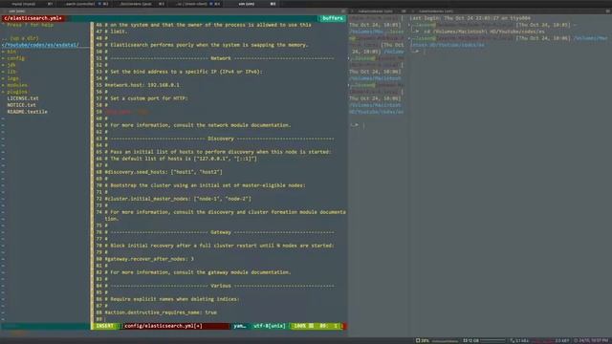
Task: Open the jdk directory entry
Action: coord(11,65)
